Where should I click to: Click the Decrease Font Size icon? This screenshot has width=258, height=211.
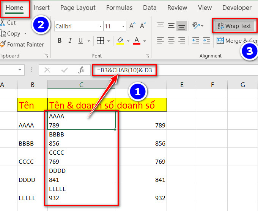click(143, 26)
